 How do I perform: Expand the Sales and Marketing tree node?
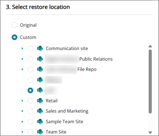point(22,111)
